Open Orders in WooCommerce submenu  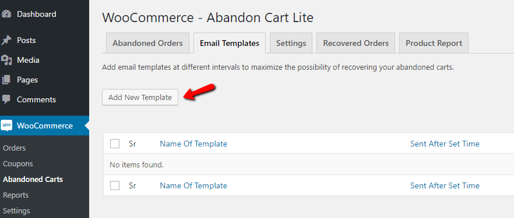[x=14, y=148]
